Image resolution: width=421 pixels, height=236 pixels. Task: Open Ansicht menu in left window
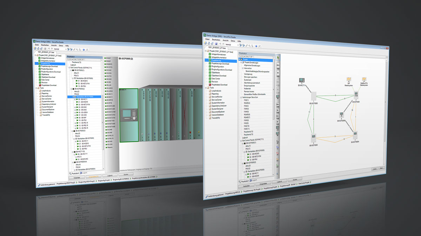[x=54, y=45]
